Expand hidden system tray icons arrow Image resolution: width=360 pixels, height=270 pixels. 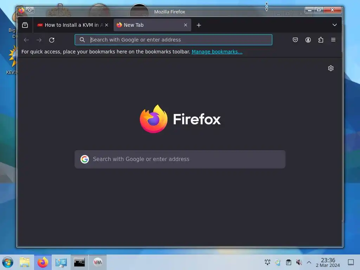309,262
